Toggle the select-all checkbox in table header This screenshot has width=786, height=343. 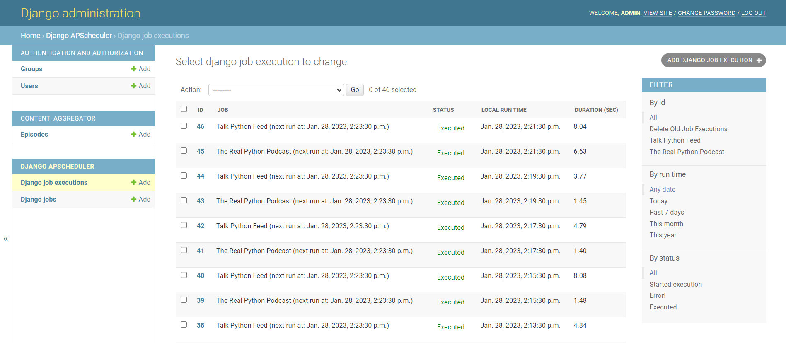(x=184, y=109)
